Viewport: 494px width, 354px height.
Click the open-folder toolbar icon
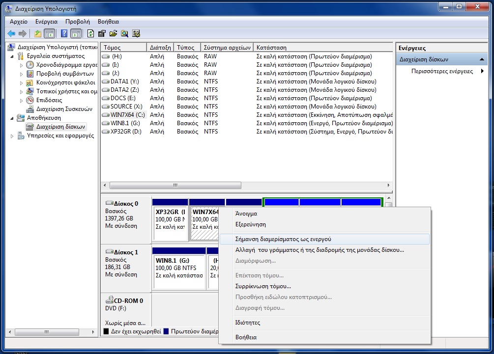pyautogui.click(x=113, y=33)
